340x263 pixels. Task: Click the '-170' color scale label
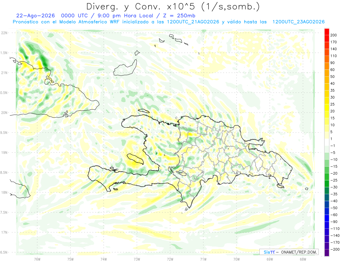pyautogui.click(x=335, y=243)
